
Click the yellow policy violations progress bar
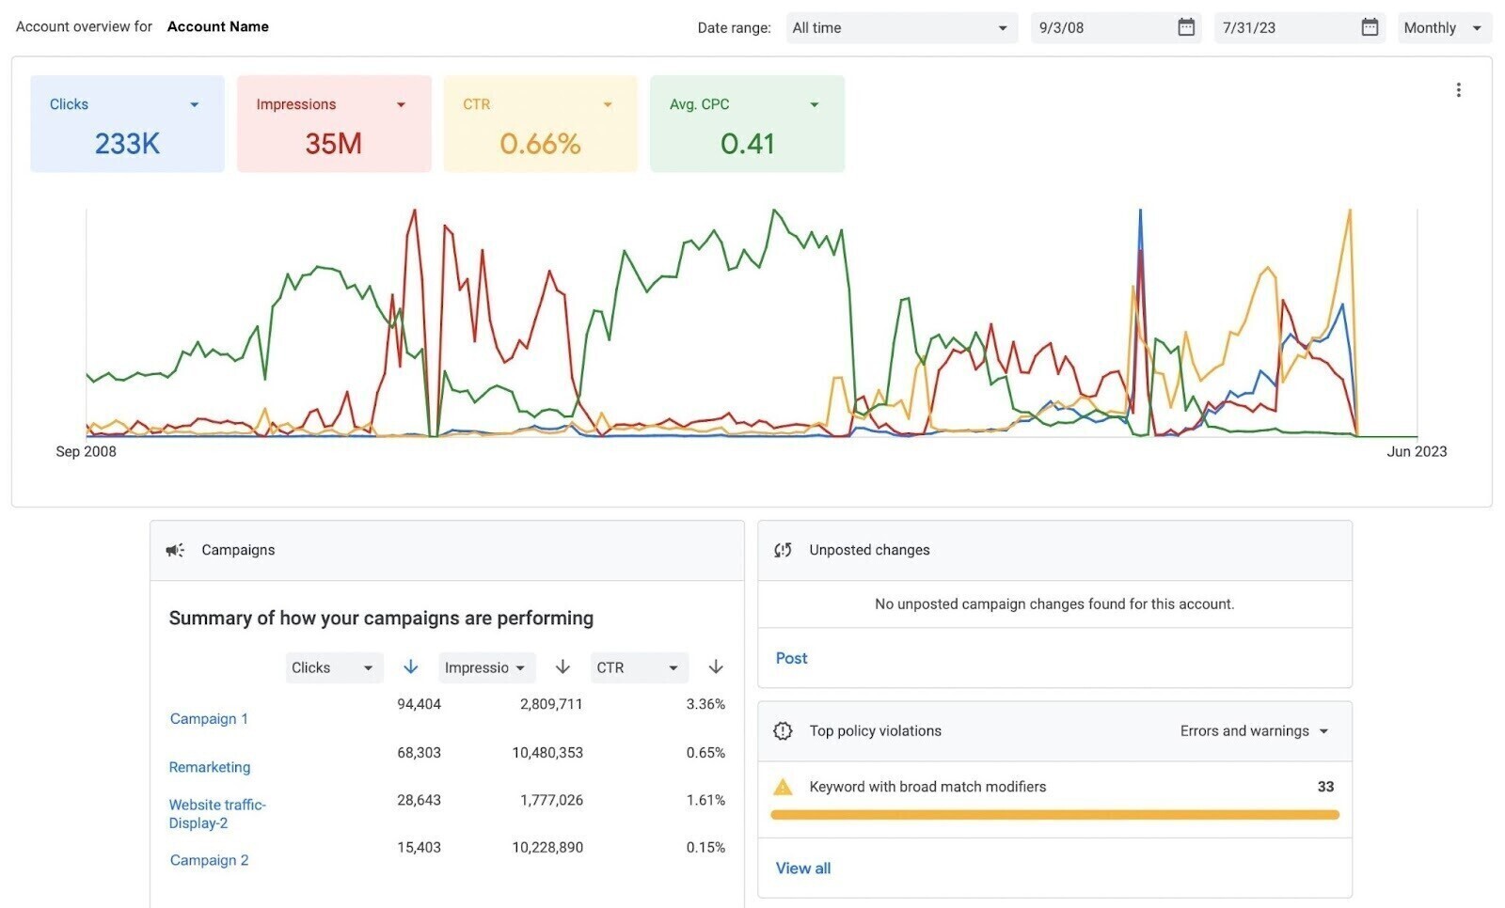pyautogui.click(x=1053, y=814)
